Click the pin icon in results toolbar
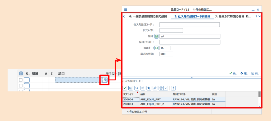 click(173, 88)
